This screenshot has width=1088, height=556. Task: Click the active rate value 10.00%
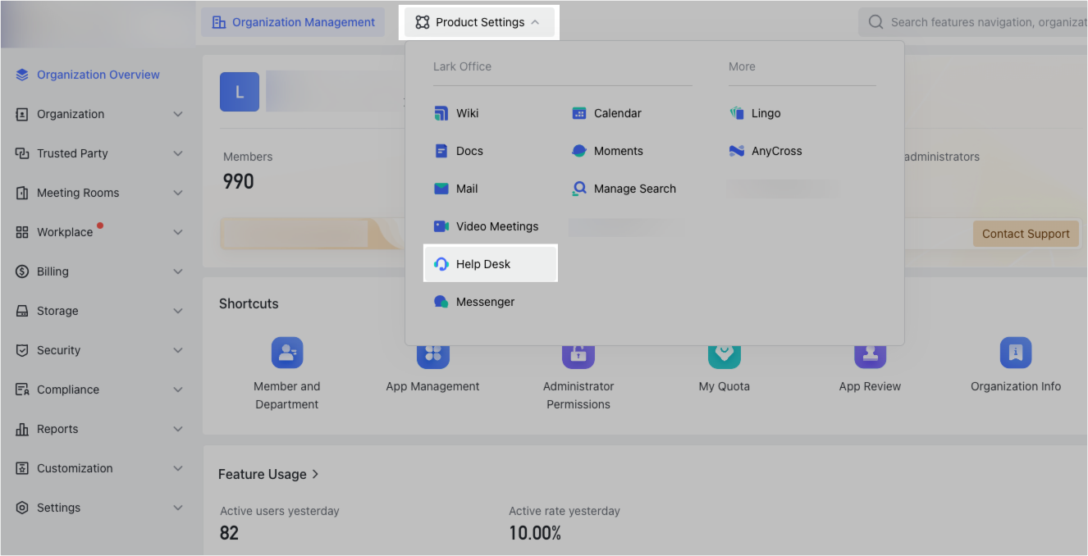pyautogui.click(x=535, y=533)
